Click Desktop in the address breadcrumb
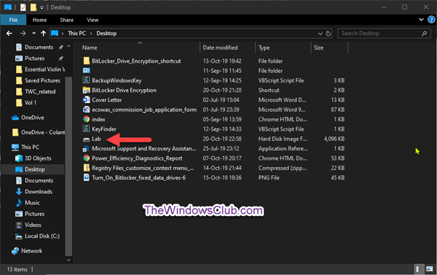Viewport: 437px width, 275px height. coord(106,34)
